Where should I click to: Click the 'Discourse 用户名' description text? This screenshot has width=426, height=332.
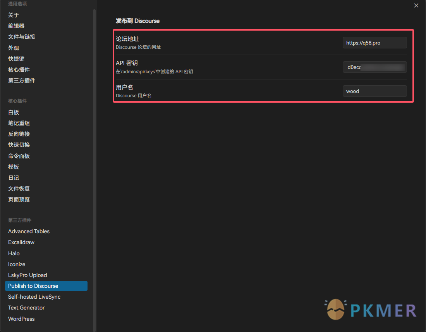[x=134, y=96]
